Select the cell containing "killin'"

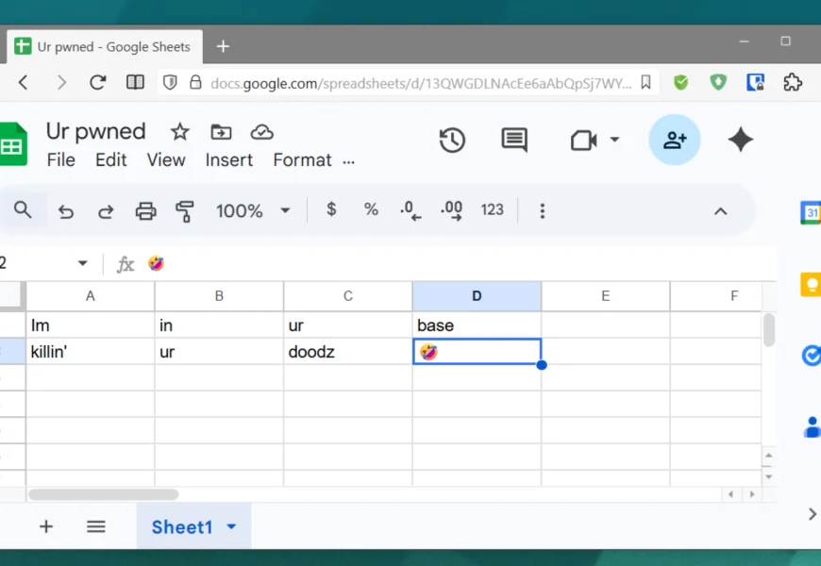(x=90, y=352)
